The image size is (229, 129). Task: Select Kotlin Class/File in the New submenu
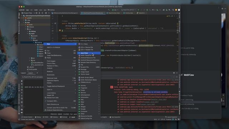89,56
